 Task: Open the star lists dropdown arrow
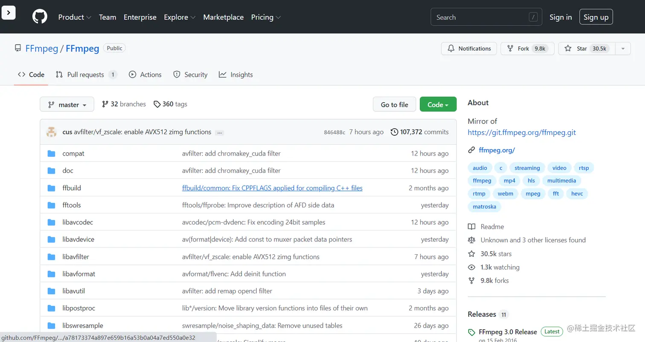click(x=623, y=49)
